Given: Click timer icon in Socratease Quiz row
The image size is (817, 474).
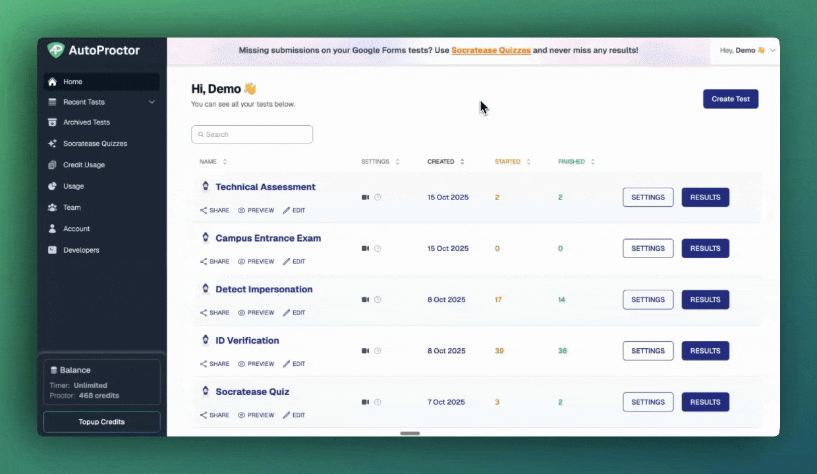Looking at the screenshot, I should point(378,402).
